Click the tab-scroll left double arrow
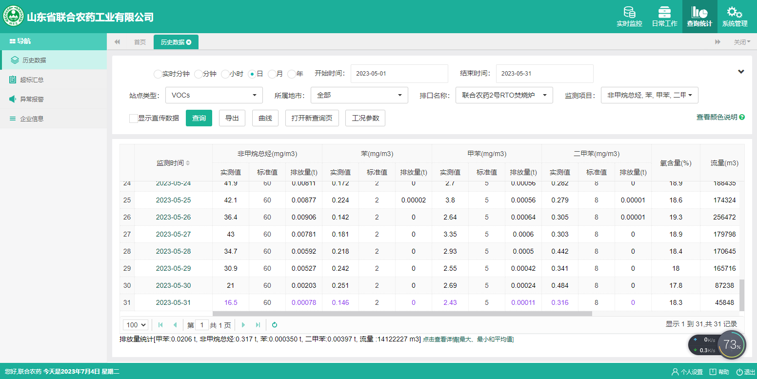 click(x=117, y=42)
